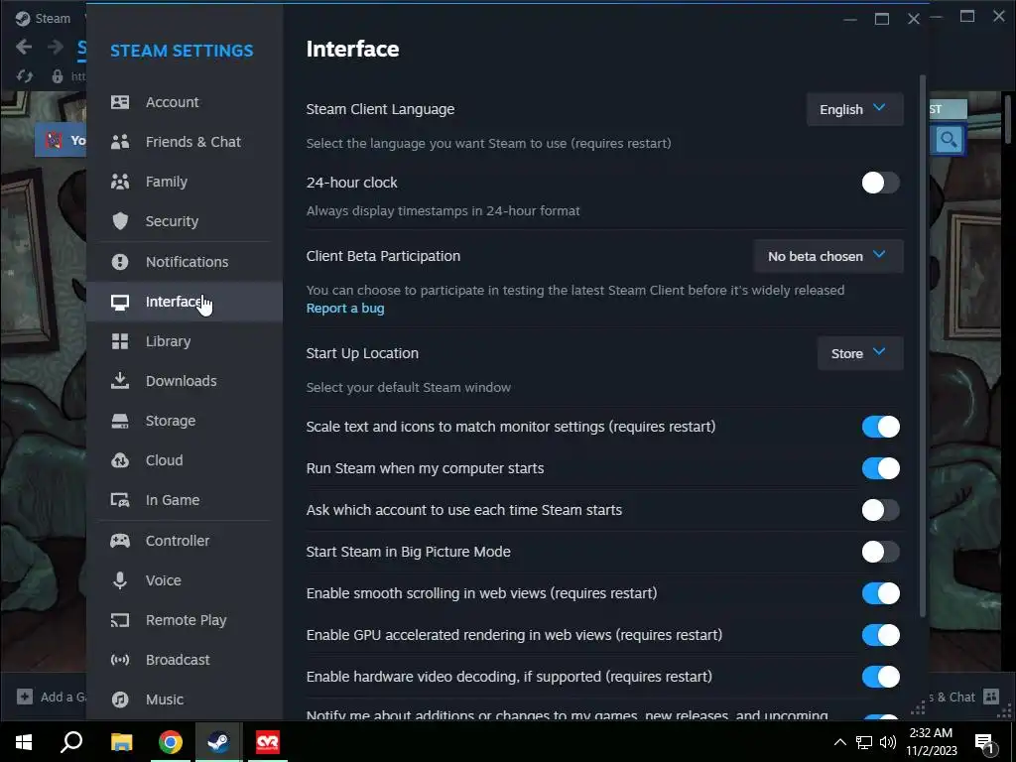1016x762 pixels.
Task: Click the Voice microphone icon
Action: click(x=120, y=579)
